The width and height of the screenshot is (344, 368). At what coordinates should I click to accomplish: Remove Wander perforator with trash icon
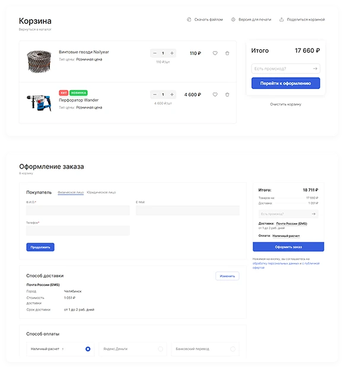227,94
